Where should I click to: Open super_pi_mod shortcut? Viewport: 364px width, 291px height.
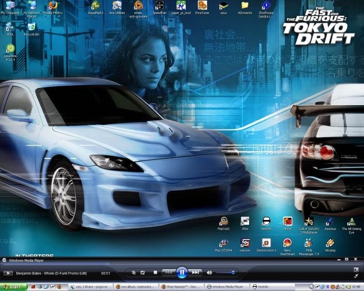point(181,8)
